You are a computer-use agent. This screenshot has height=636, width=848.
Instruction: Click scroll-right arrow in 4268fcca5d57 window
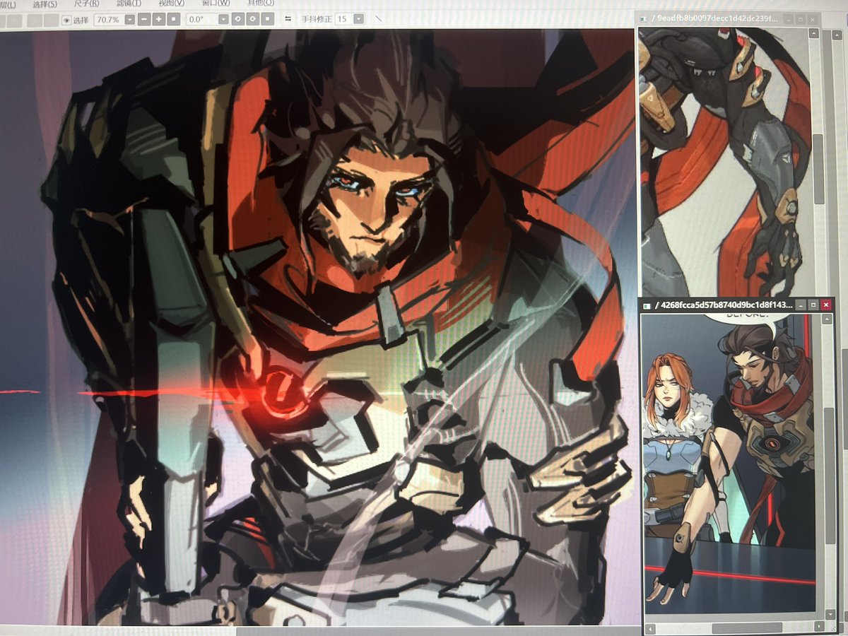[819, 627]
